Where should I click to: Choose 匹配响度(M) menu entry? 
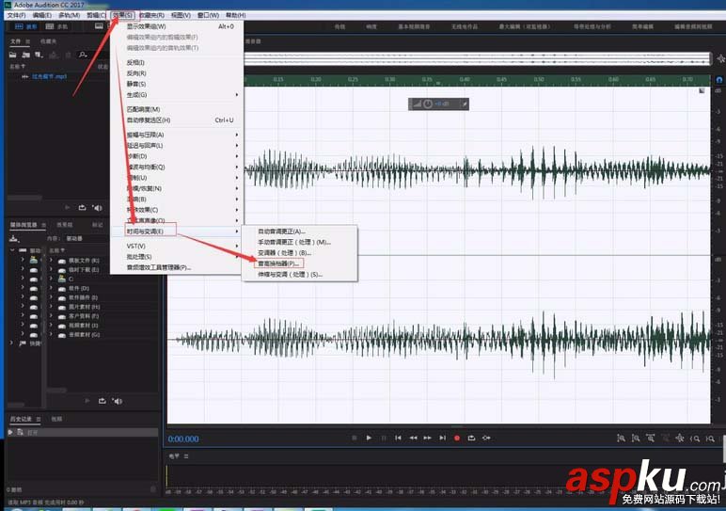(x=177, y=109)
